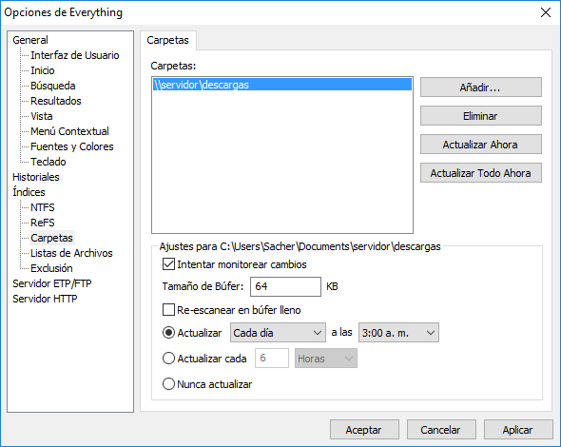
Task: Switch to the Carpetas tab
Action: tap(167, 40)
